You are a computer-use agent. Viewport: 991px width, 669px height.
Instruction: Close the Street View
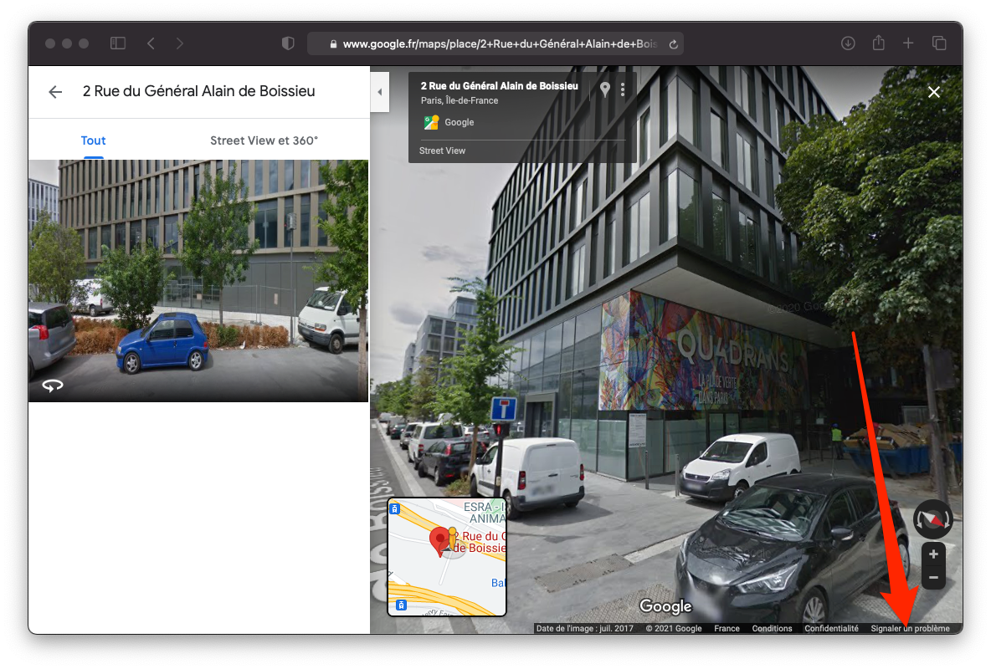tap(933, 92)
